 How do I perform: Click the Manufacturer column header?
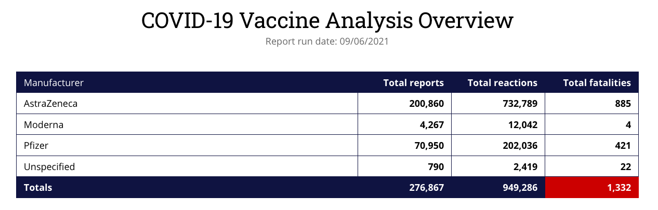54,82
